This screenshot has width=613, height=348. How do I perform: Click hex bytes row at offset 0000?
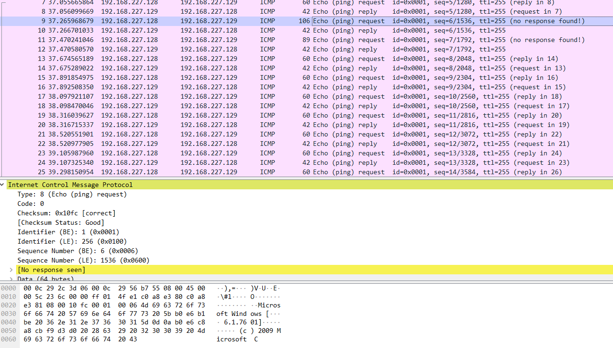[114, 288]
